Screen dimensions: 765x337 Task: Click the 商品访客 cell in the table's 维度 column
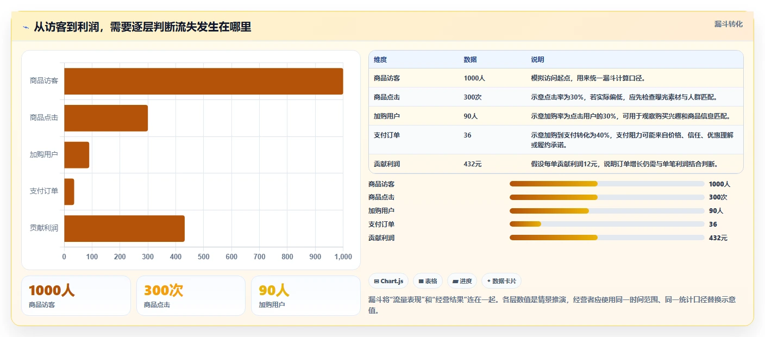point(387,78)
